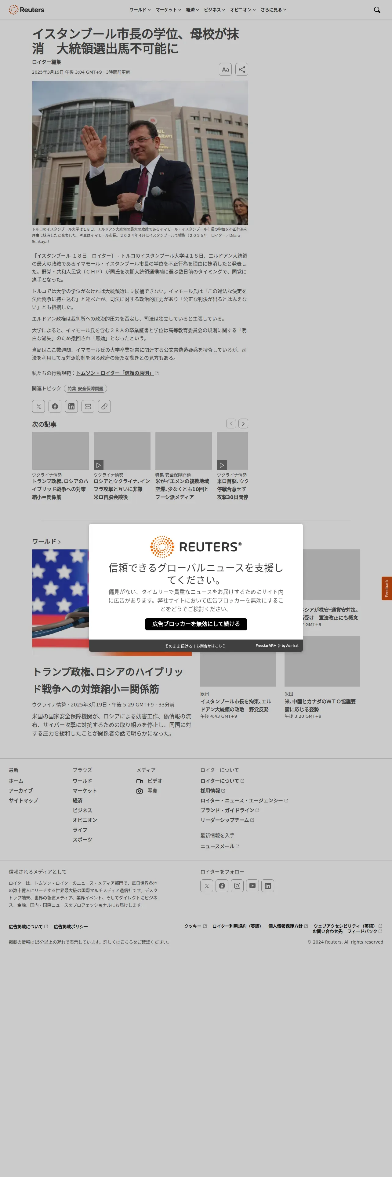Viewport: 392px width, 1177px height.
Task: Open footer マーケット browse link
Action: (85, 790)
